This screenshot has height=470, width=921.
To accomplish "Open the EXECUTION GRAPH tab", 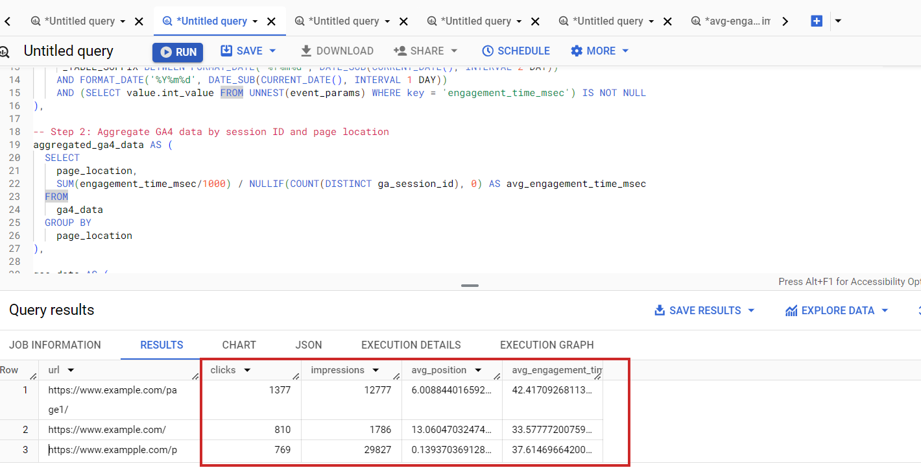I will pyautogui.click(x=547, y=345).
